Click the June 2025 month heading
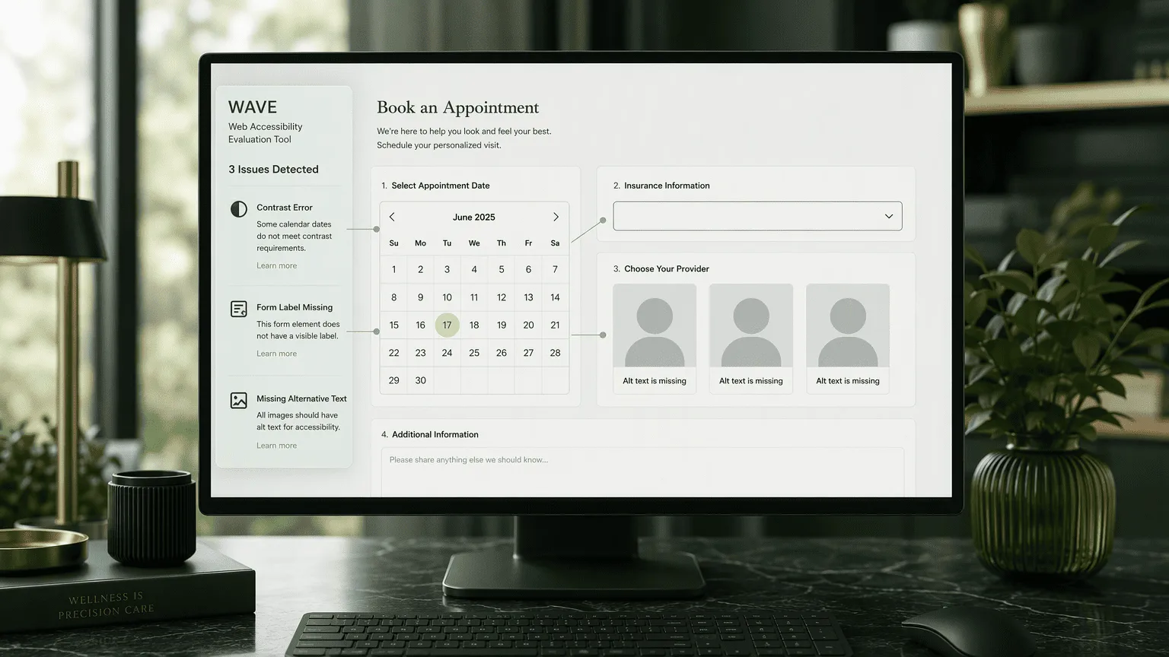 [x=474, y=217]
